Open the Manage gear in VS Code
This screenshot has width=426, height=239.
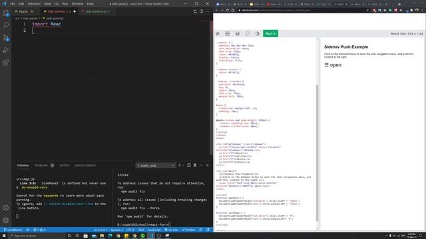pos(6,220)
